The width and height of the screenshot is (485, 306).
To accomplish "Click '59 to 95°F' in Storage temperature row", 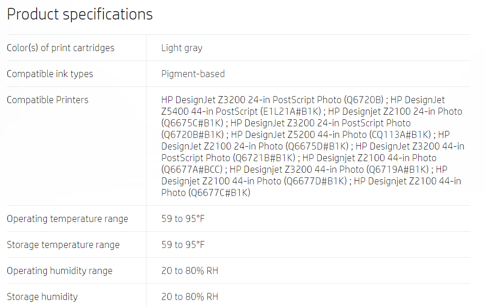I will [183, 245].
